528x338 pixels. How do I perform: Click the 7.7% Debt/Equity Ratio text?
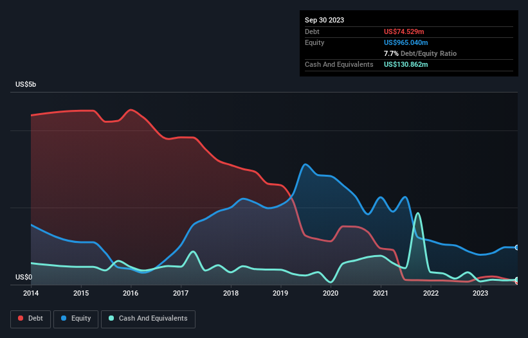coord(420,53)
